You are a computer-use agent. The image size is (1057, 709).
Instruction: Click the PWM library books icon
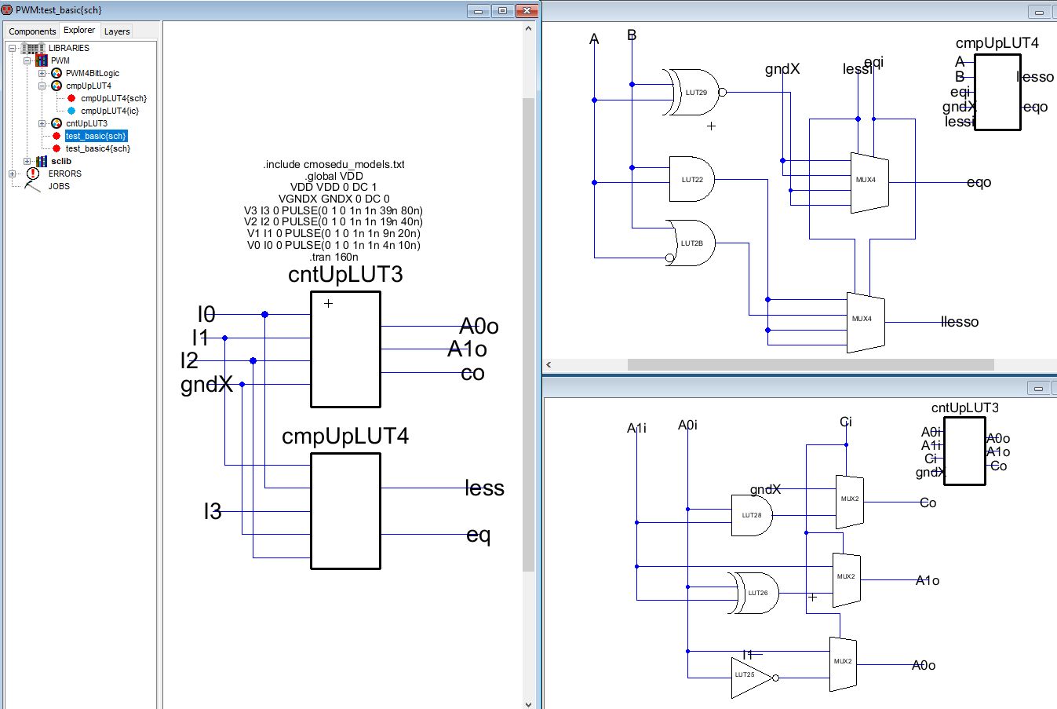click(x=41, y=60)
